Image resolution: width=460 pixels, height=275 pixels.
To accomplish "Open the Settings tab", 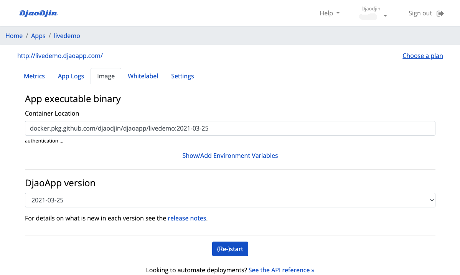I will 183,76.
